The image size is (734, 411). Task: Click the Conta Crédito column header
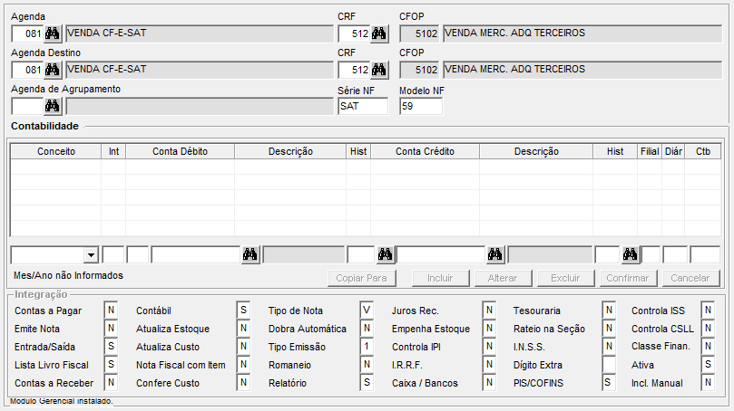(x=425, y=151)
